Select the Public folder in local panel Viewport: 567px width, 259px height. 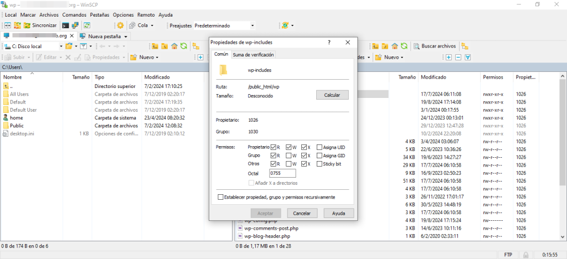(x=17, y=126)
